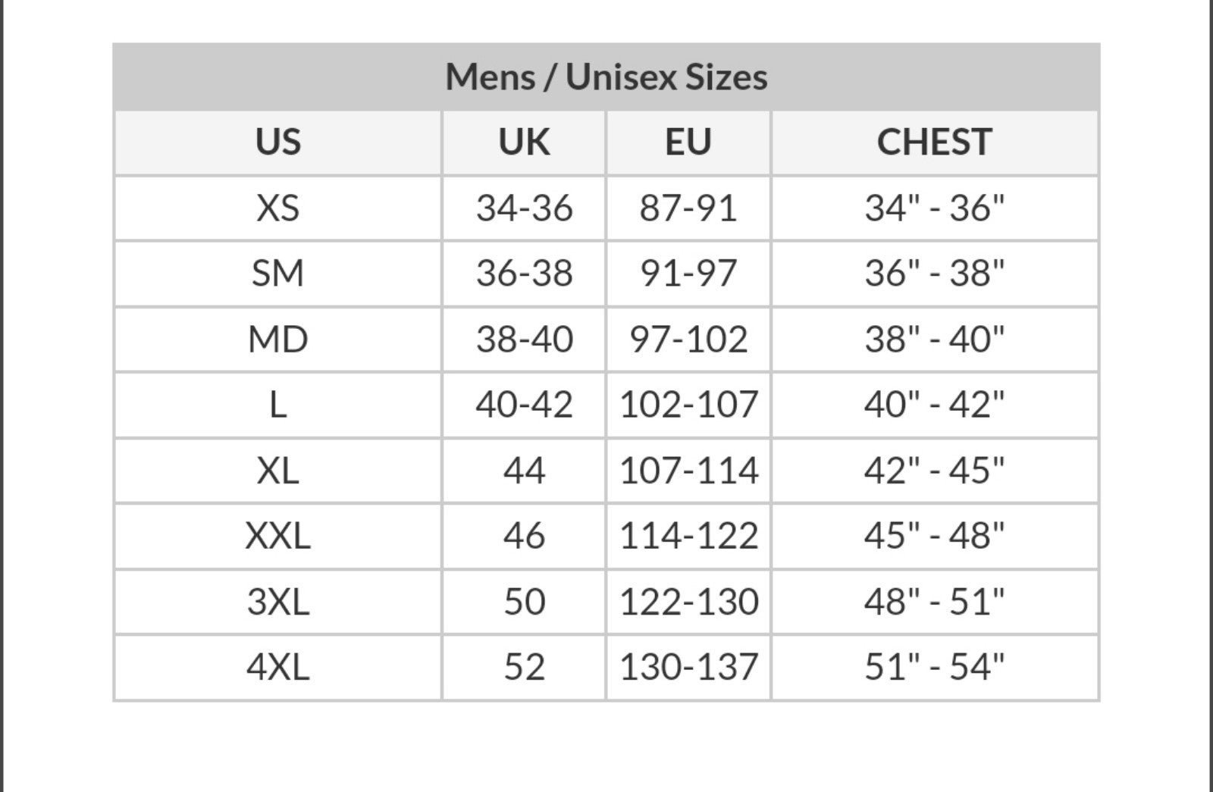Select EU value 107-114 for XL

pyautogui.click(x=688, y=471)
